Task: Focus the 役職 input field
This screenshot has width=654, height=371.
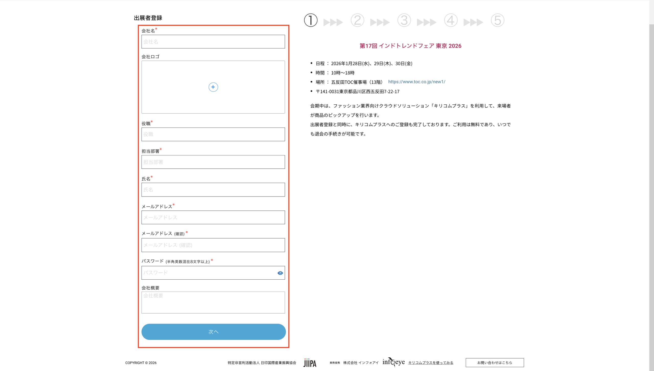Action: point(213,134)
